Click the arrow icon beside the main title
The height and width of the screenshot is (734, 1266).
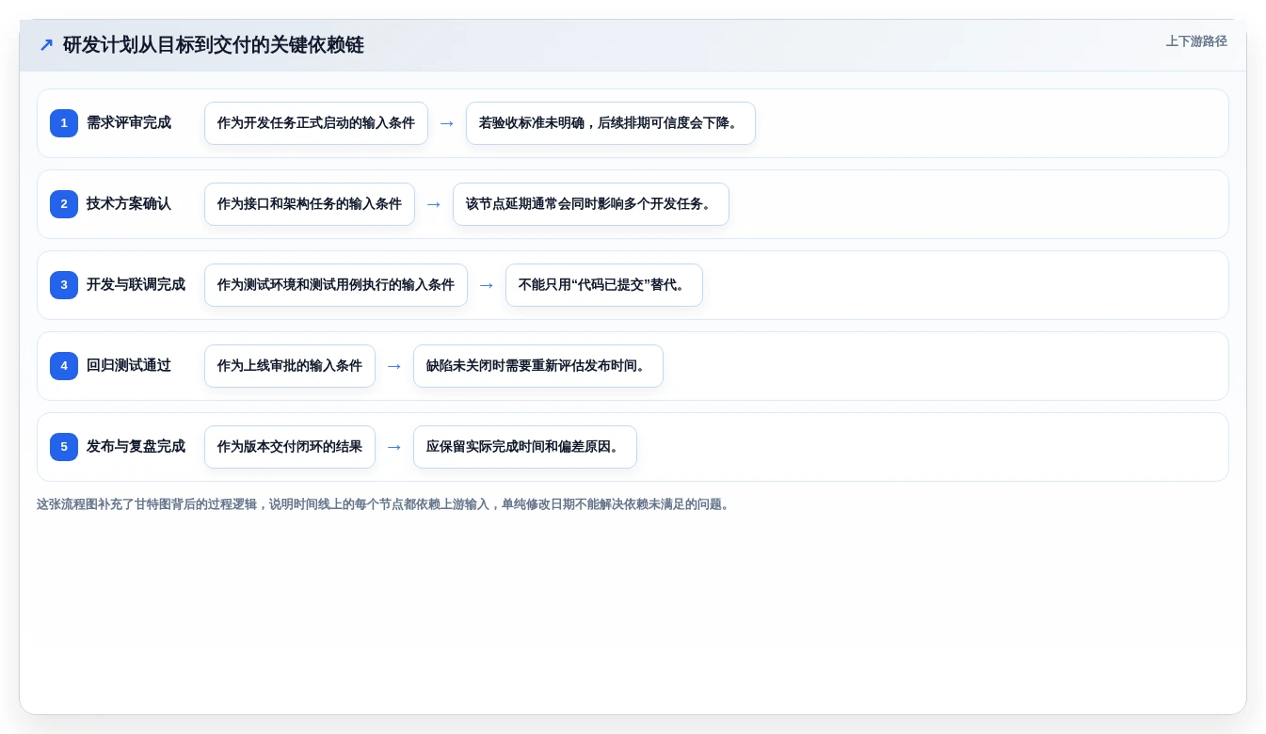(46, 45)
